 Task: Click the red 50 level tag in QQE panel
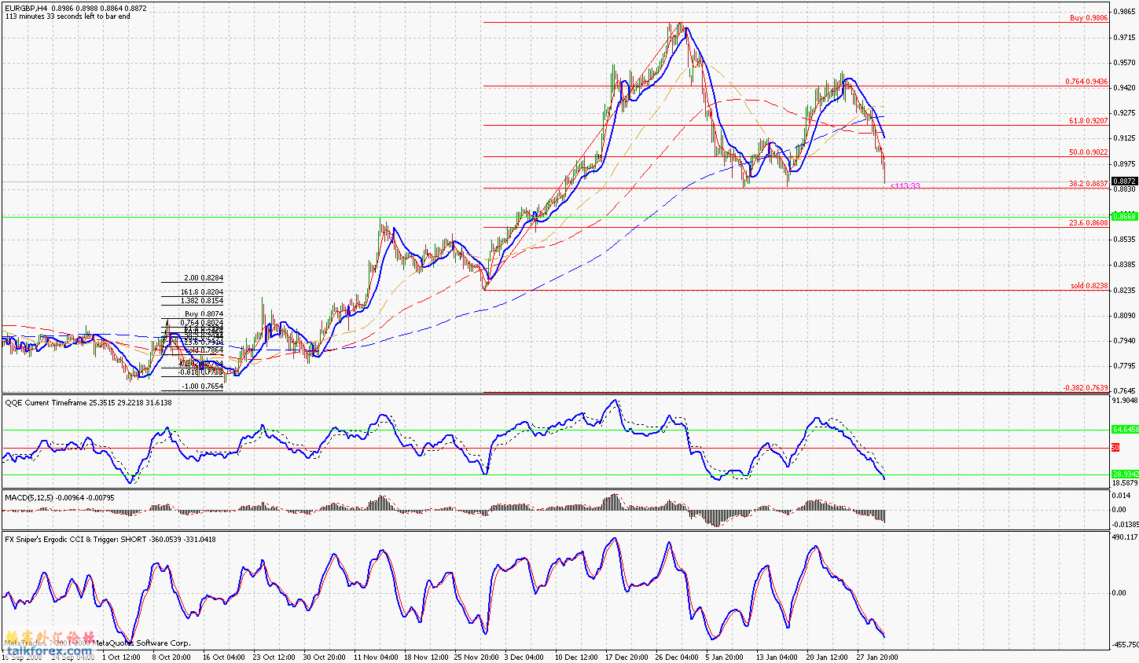tap(1115, 448)
